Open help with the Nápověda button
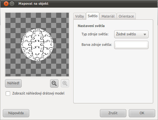The width and height of the screenshot is (158, 120). [x=16, y=113]
